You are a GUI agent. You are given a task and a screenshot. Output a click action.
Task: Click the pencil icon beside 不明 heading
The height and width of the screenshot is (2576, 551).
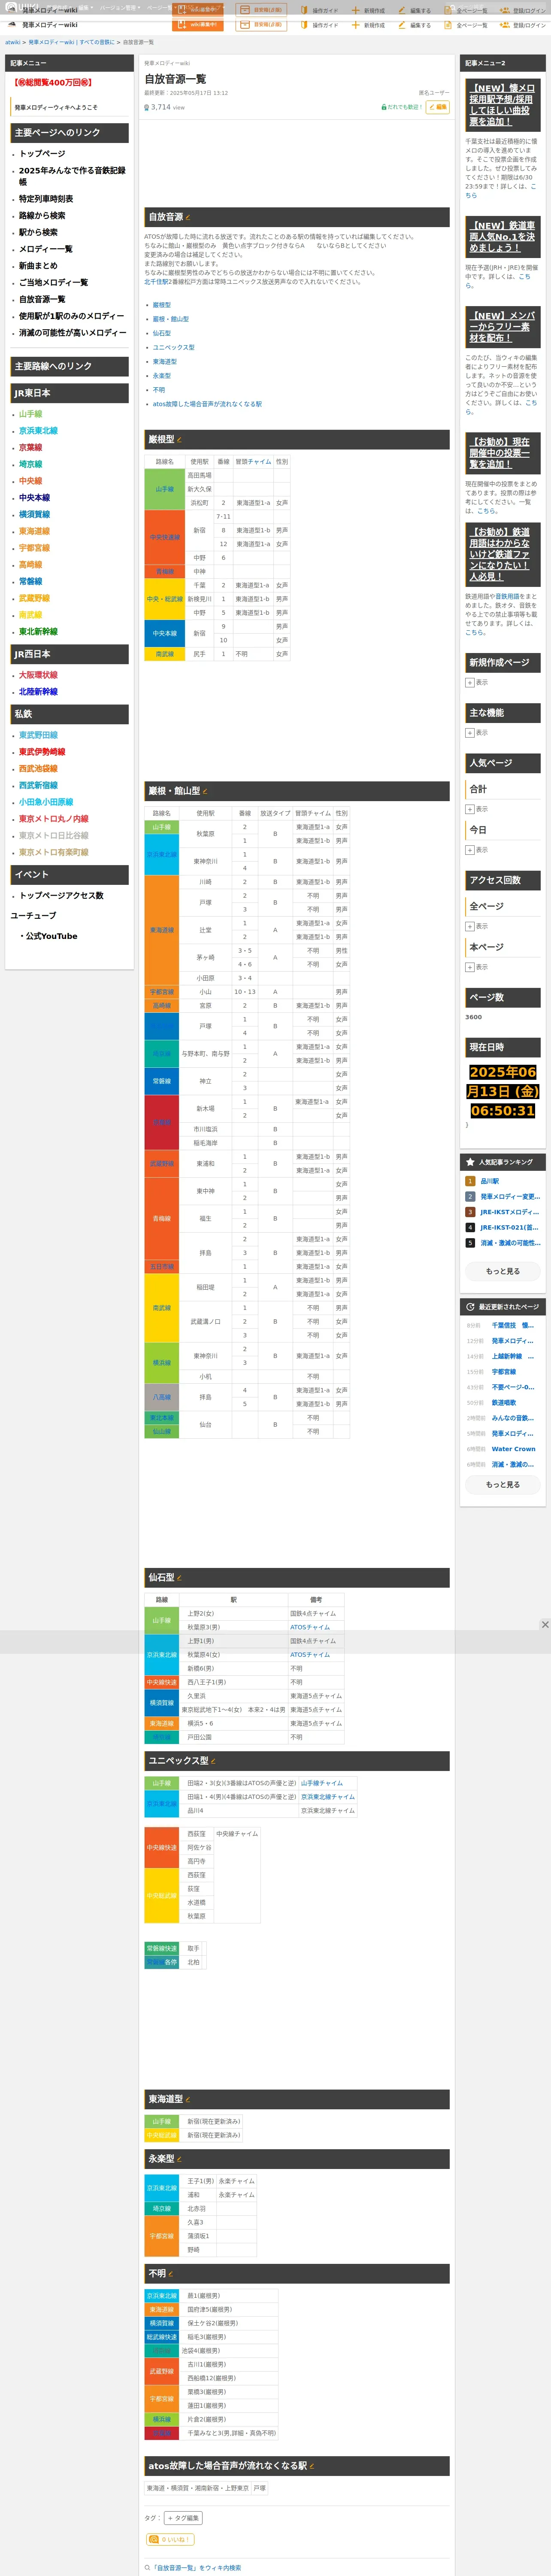pyautogui.click(x=171, y=2274)
